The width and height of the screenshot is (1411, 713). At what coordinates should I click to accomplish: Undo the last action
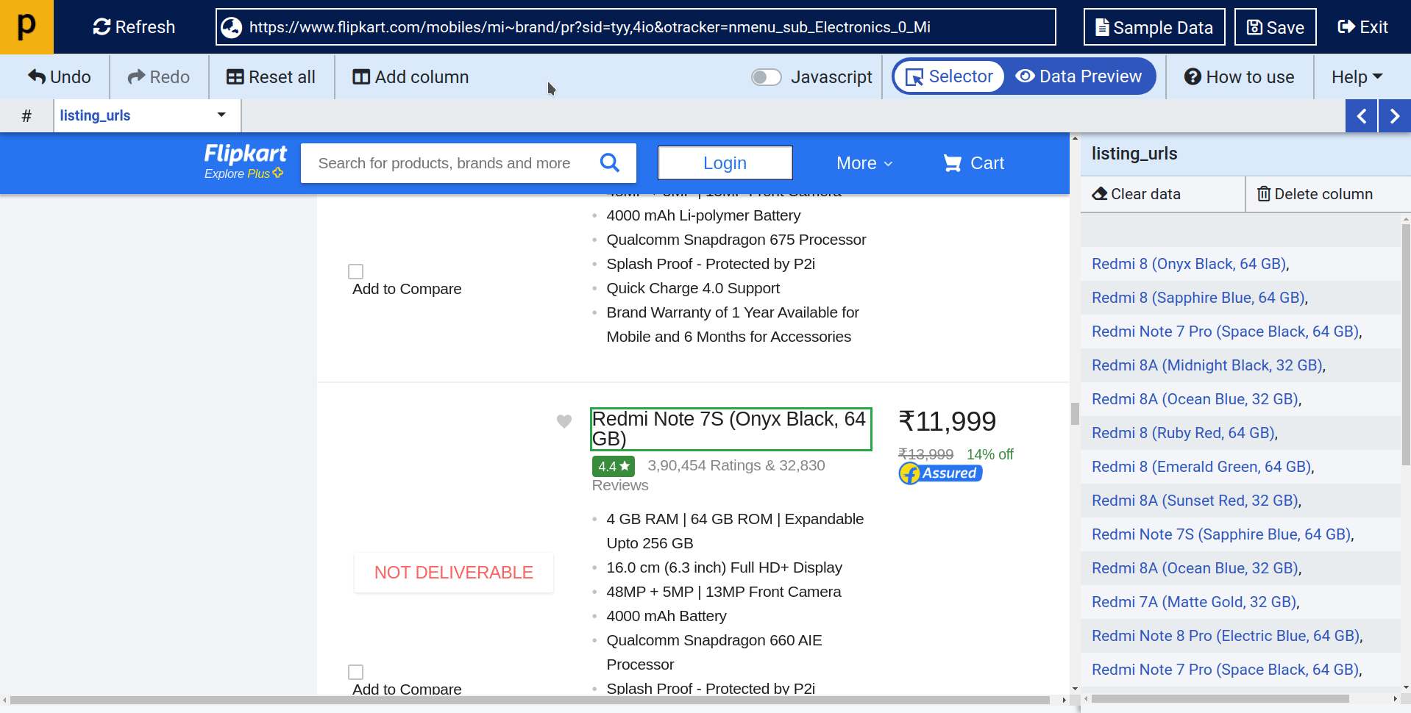coord(60,76)
